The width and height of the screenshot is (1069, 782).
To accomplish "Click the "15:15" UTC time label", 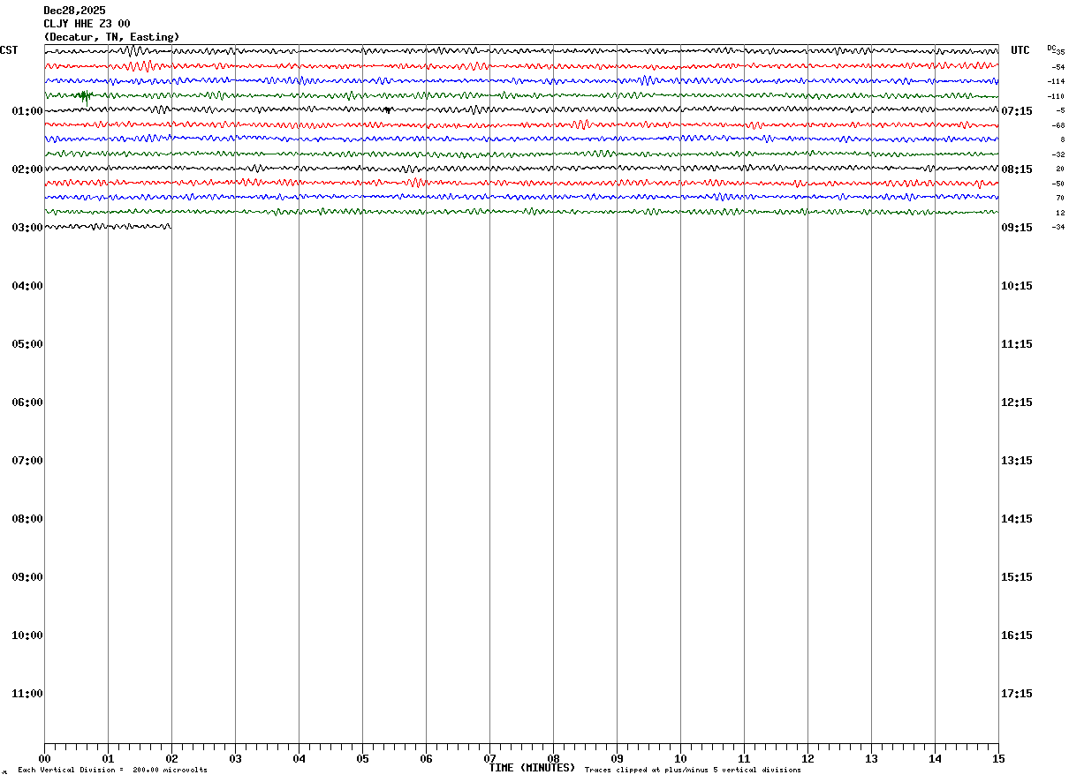I will click(x=1017, y=577).
